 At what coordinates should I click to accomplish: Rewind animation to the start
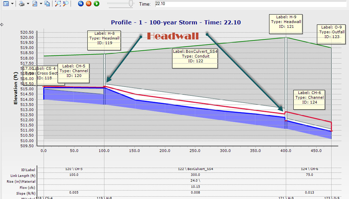(x=81, y=4)
